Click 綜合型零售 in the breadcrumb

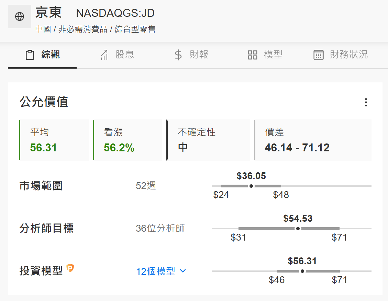135,29
